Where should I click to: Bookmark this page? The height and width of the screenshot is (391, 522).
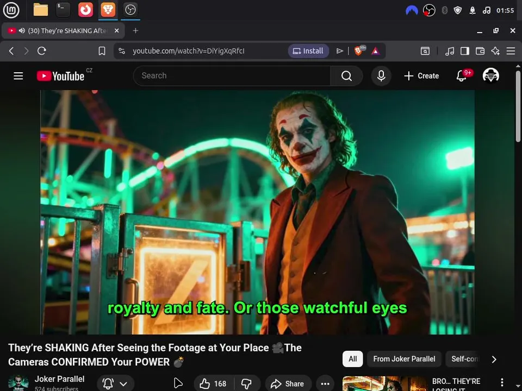coord(102,51)
